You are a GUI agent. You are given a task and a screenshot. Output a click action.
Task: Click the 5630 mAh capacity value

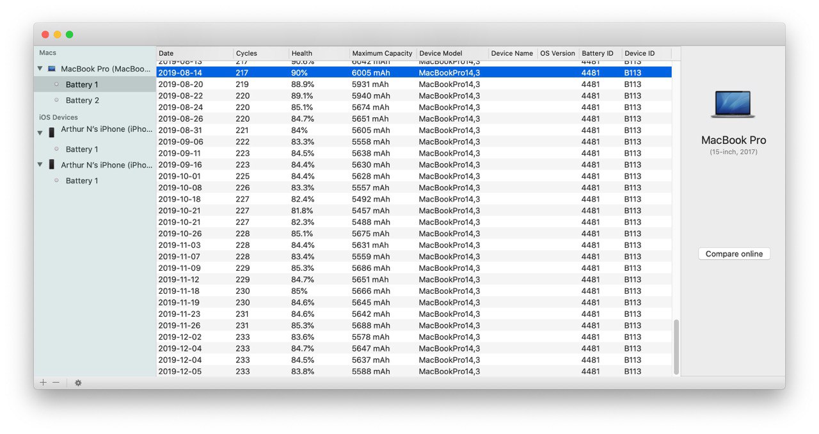[x=370, y=165]
